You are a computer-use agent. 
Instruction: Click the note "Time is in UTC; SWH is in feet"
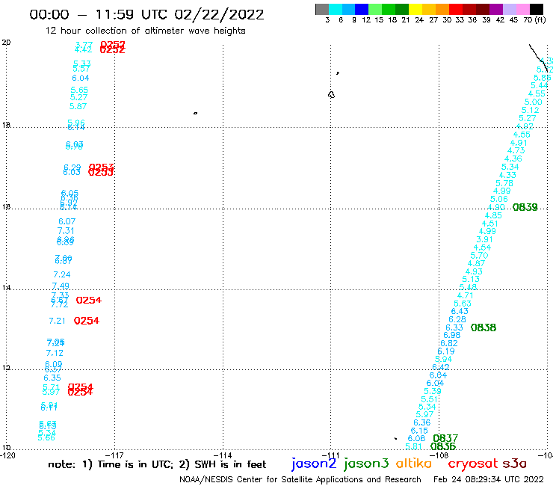(x=157, y=464)
